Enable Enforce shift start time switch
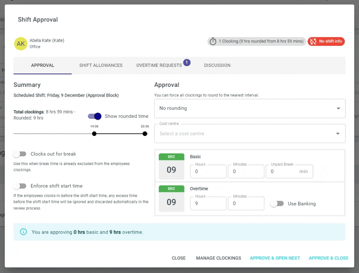This screenshot has height=273, width=359. [x=20, y=186]
